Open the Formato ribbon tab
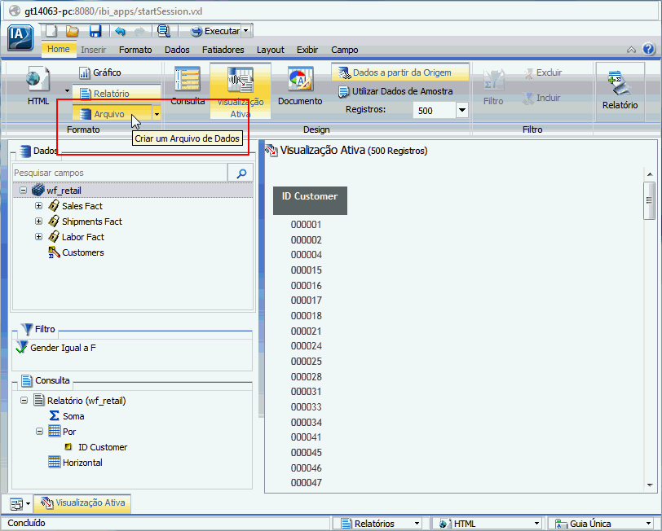 click(135, 50)
